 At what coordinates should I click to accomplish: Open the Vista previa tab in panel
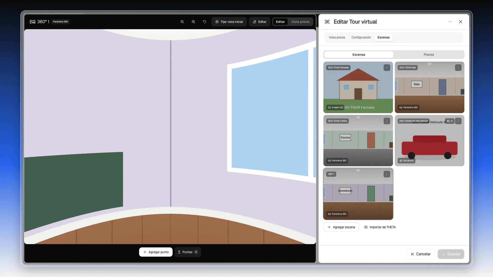(337, 37)
